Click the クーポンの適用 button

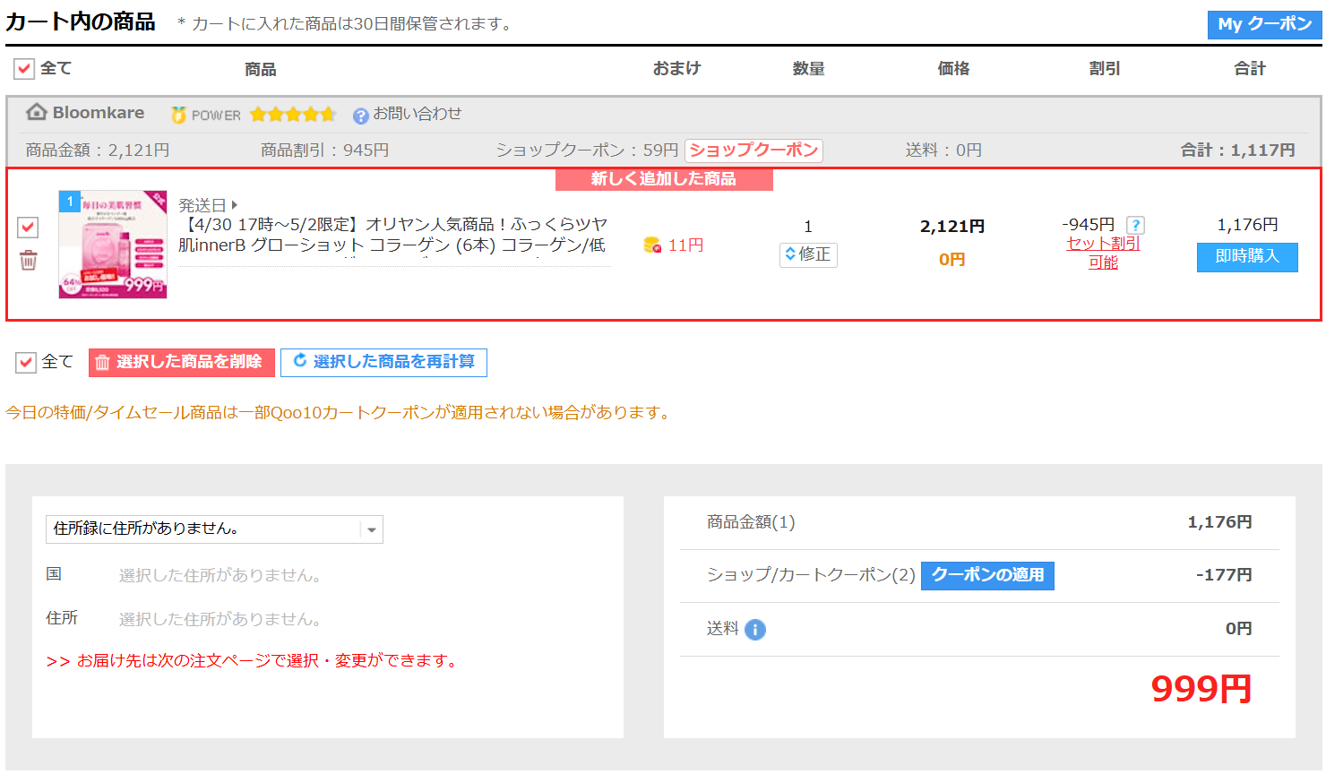pos(987,575)
